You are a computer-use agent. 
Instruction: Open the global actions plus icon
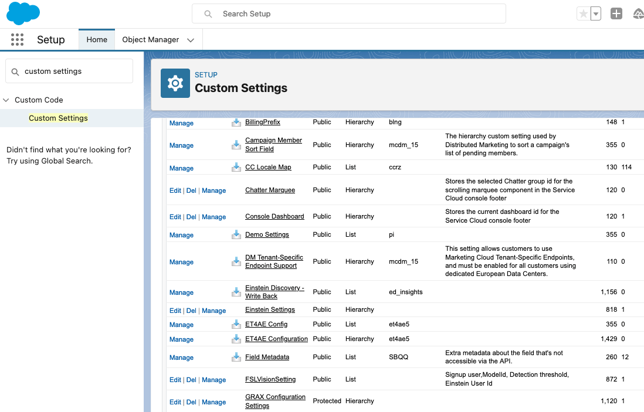coord(616,14)
